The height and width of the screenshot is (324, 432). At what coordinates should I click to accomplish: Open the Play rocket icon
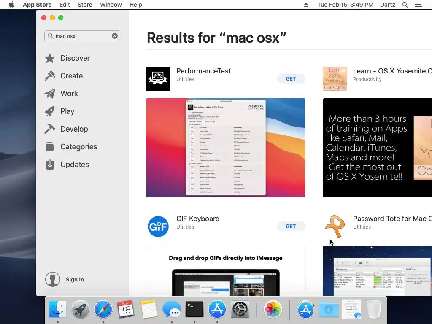pyautogui.click(x=50, y=111)
